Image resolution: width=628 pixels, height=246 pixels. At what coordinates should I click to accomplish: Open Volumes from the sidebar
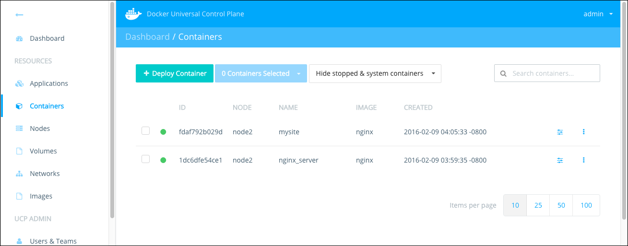click(43, 151)
